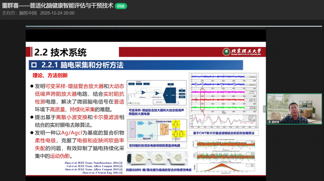Click the overlapping colored denoised signal curves

(223, 122)
